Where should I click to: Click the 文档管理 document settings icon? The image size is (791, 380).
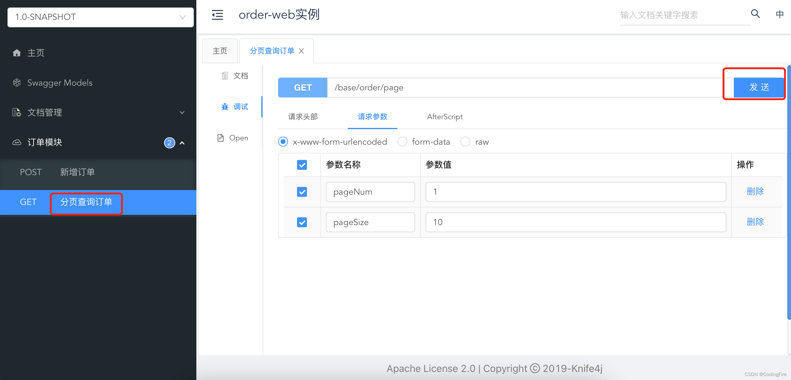(x=17, y=112)
